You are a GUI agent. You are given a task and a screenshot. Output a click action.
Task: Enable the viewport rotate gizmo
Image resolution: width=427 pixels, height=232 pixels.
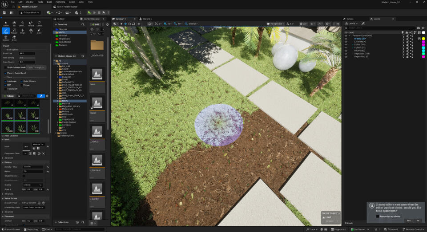coord(129,24)
